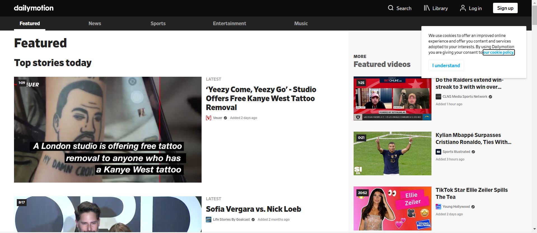Screen dimensions: 537x233
Task: Switch to the Featured tab
Action: (30, 24)
